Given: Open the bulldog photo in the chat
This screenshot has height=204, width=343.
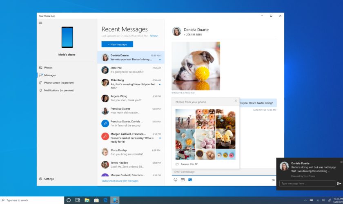Looking at the screenshot, I should (x=196, y=66).
